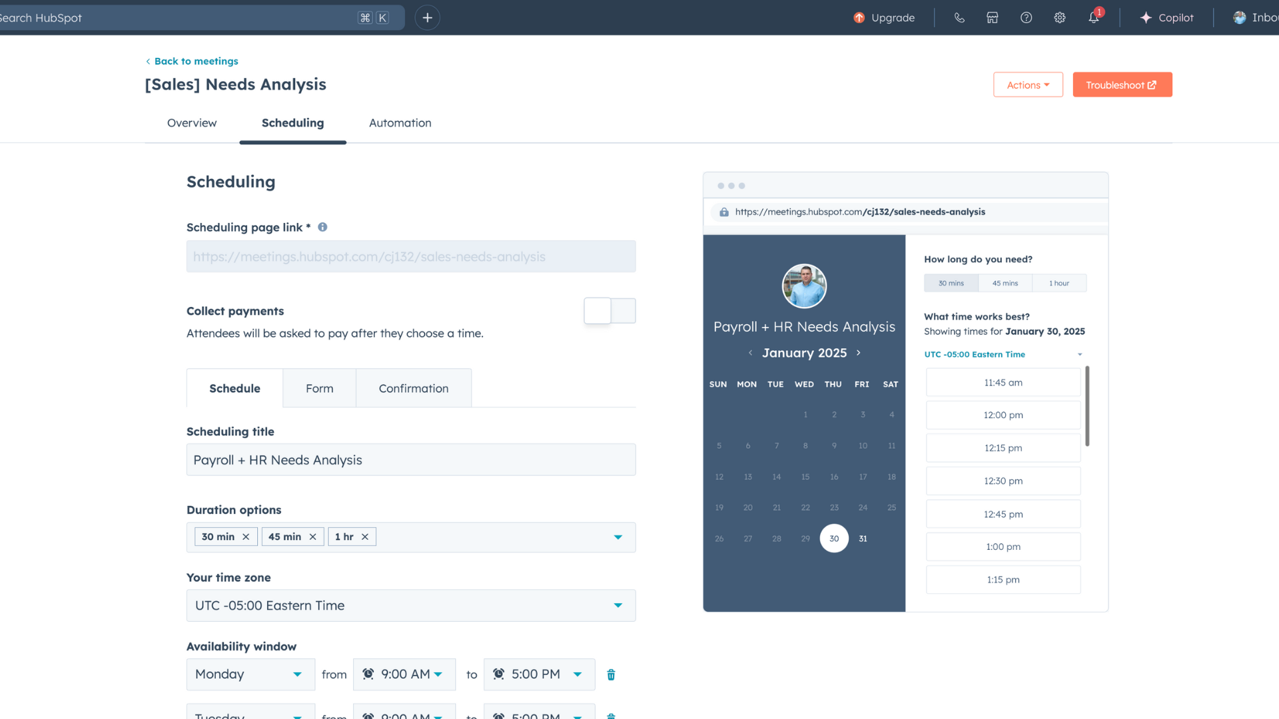
Task: Open settings gear icon
Action: [x=1060, y=18]
